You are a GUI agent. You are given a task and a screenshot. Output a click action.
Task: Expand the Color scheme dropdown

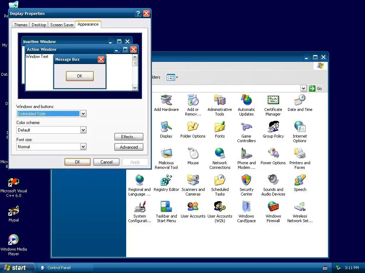tap(83, 130)
